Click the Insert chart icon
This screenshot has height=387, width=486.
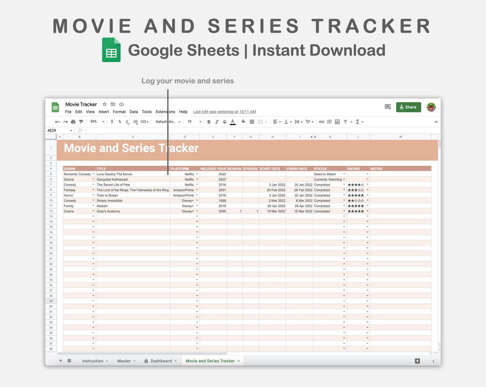coord(337,122)
